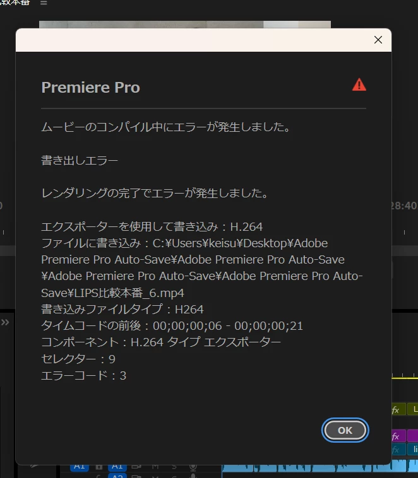This screenshot has height=478, width=418.
Task: Select the teal clip labeled li
Action: tap(413, 450)
